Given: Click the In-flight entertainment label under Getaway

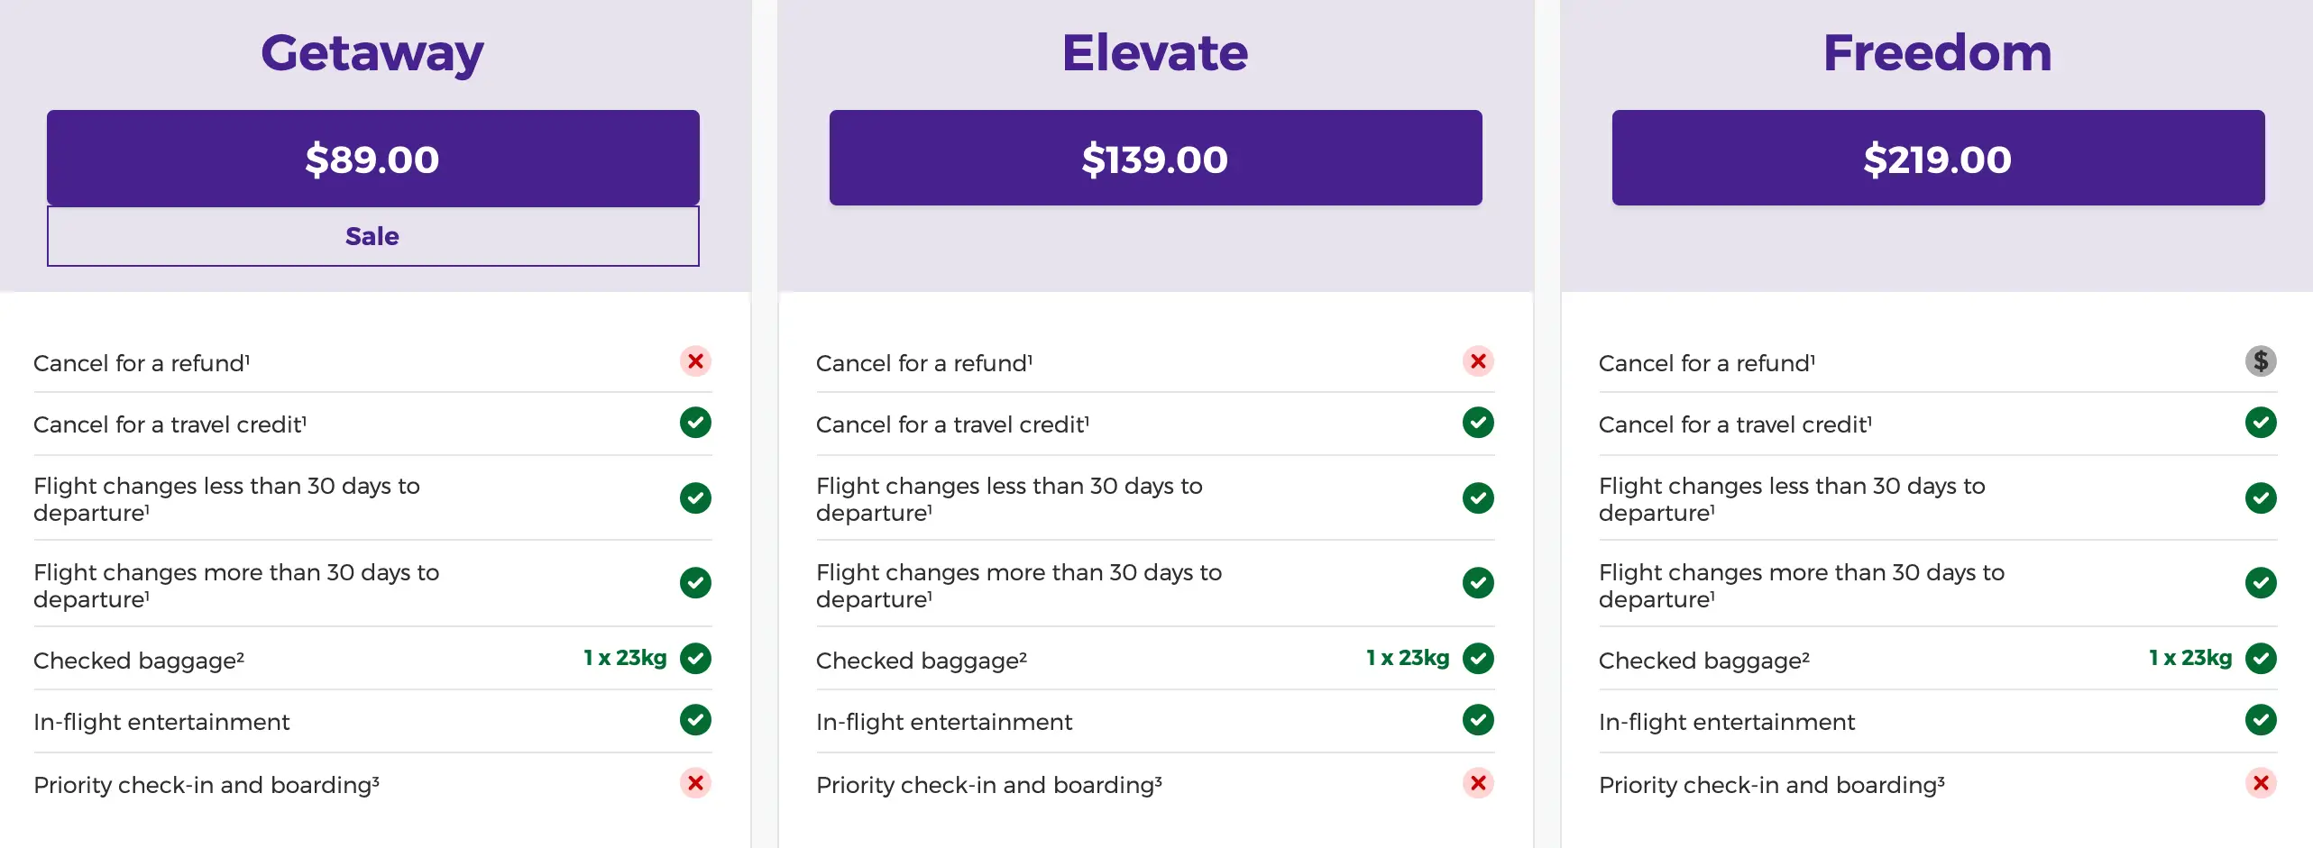Looking at the screenshot, I should [161, 721].
